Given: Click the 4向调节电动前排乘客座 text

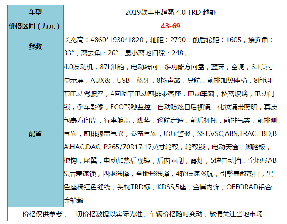Looking at the screenshot, I should click(x=146, y=94).
